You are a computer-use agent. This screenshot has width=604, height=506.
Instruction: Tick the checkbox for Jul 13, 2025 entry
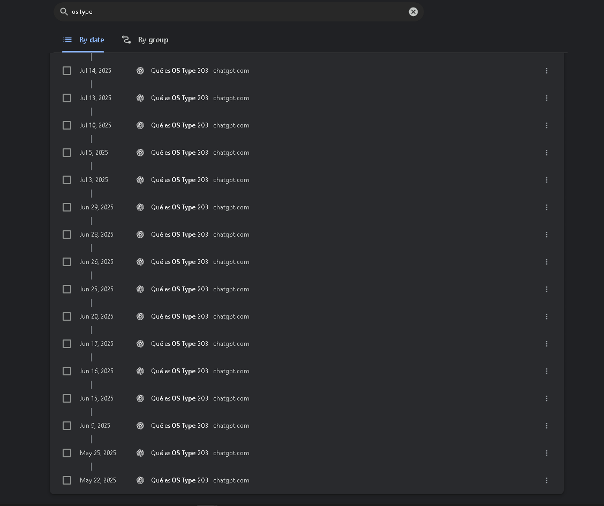pos(67,98)
